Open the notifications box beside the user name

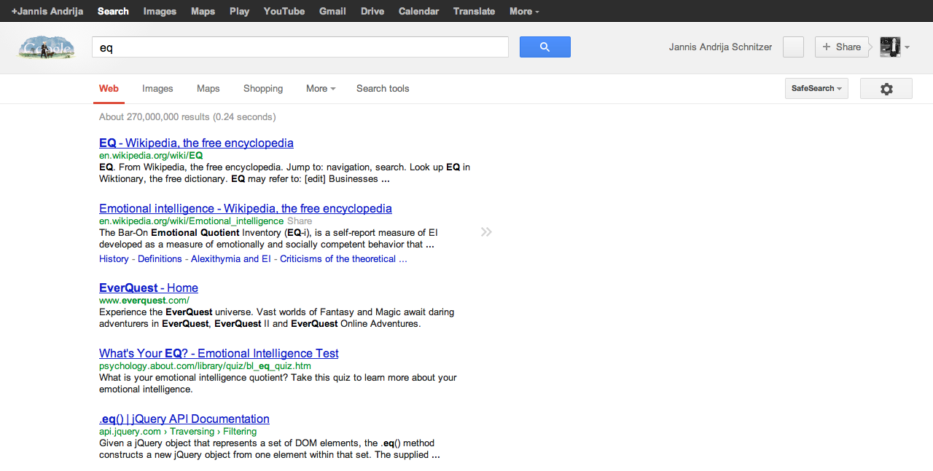793,47
